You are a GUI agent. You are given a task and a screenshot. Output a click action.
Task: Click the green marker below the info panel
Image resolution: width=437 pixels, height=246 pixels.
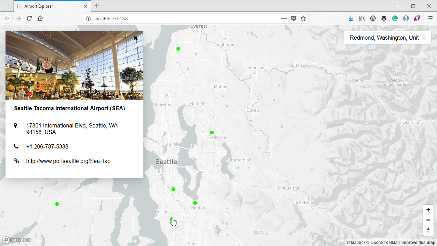coord(57,204)
